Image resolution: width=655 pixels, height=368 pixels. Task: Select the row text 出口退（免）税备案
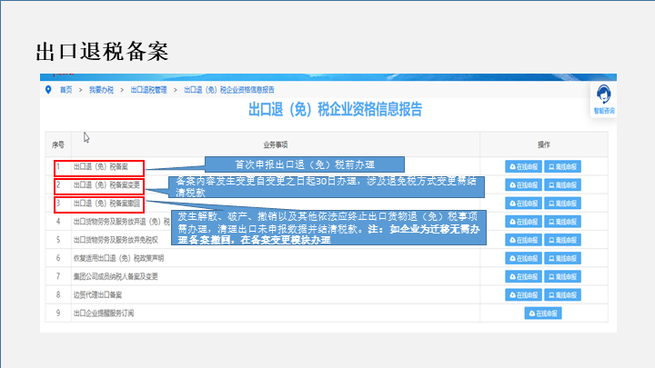[101, 166]
